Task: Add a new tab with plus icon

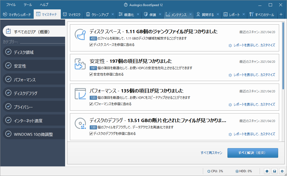Action: 281,14
